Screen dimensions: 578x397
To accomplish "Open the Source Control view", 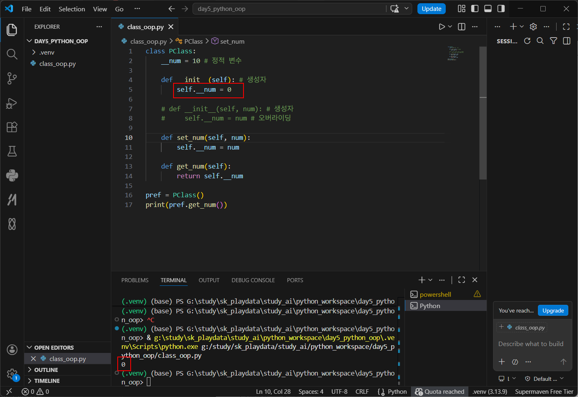I will tap(12, 78).
